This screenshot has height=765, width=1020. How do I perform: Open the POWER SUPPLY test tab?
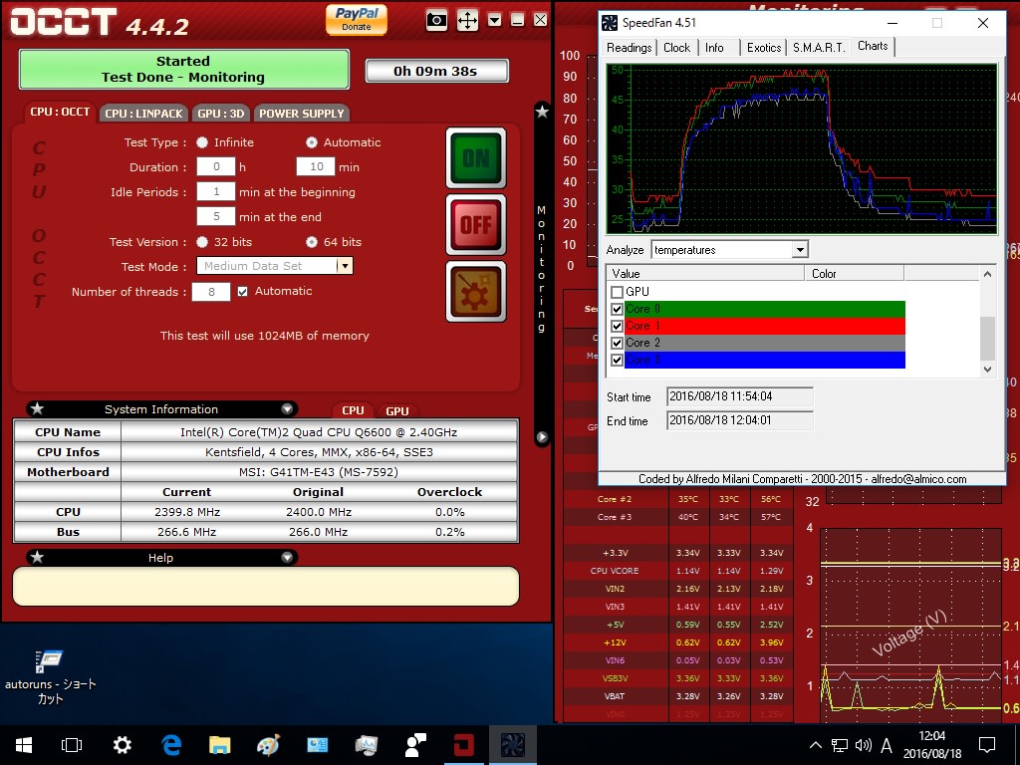(x=302, y=114)
